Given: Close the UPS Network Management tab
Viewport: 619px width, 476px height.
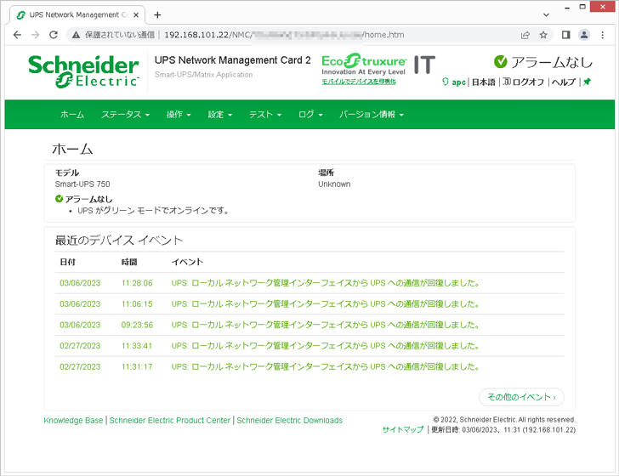Looking at the screenshot, I should 136,15.
